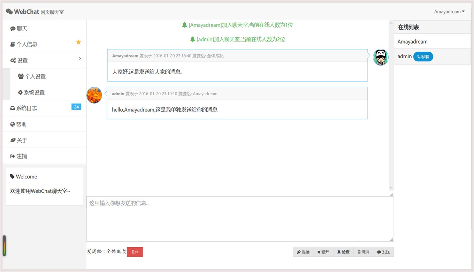
Task: Click the 欢迎使用WebChat聊天室~ text
Action: (x=40, y=191)
